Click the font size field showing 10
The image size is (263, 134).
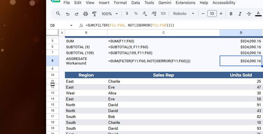point(212,14)
